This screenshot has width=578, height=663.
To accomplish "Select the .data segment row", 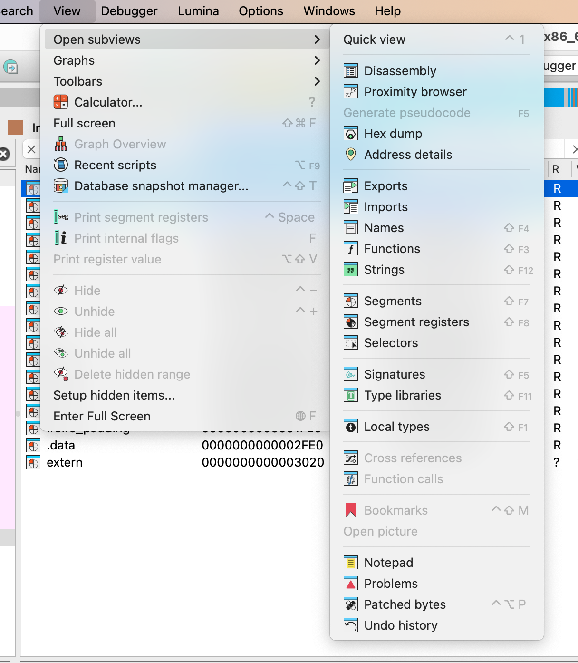I will tap(61, 446).
